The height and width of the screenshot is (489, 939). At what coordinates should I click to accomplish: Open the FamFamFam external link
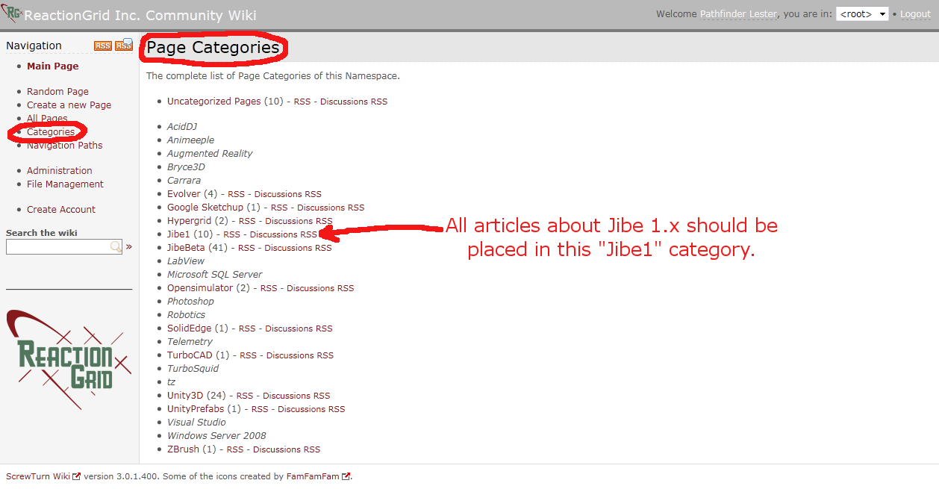pos(313,476)
